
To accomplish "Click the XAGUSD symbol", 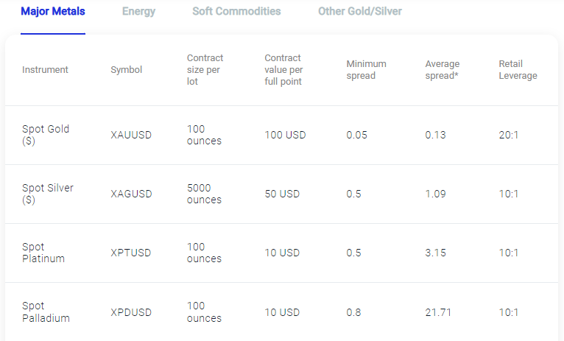I will pos(131,194).
